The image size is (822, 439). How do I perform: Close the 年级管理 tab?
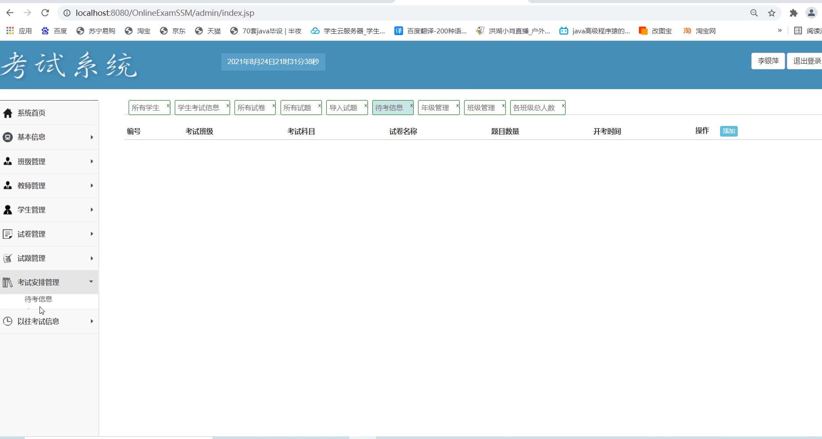coord(457,105)
